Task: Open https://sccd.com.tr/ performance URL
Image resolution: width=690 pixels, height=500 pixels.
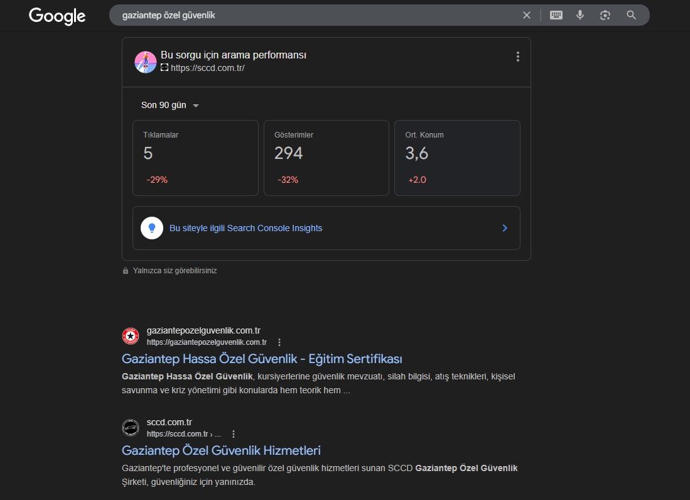Action: point(207,68)
